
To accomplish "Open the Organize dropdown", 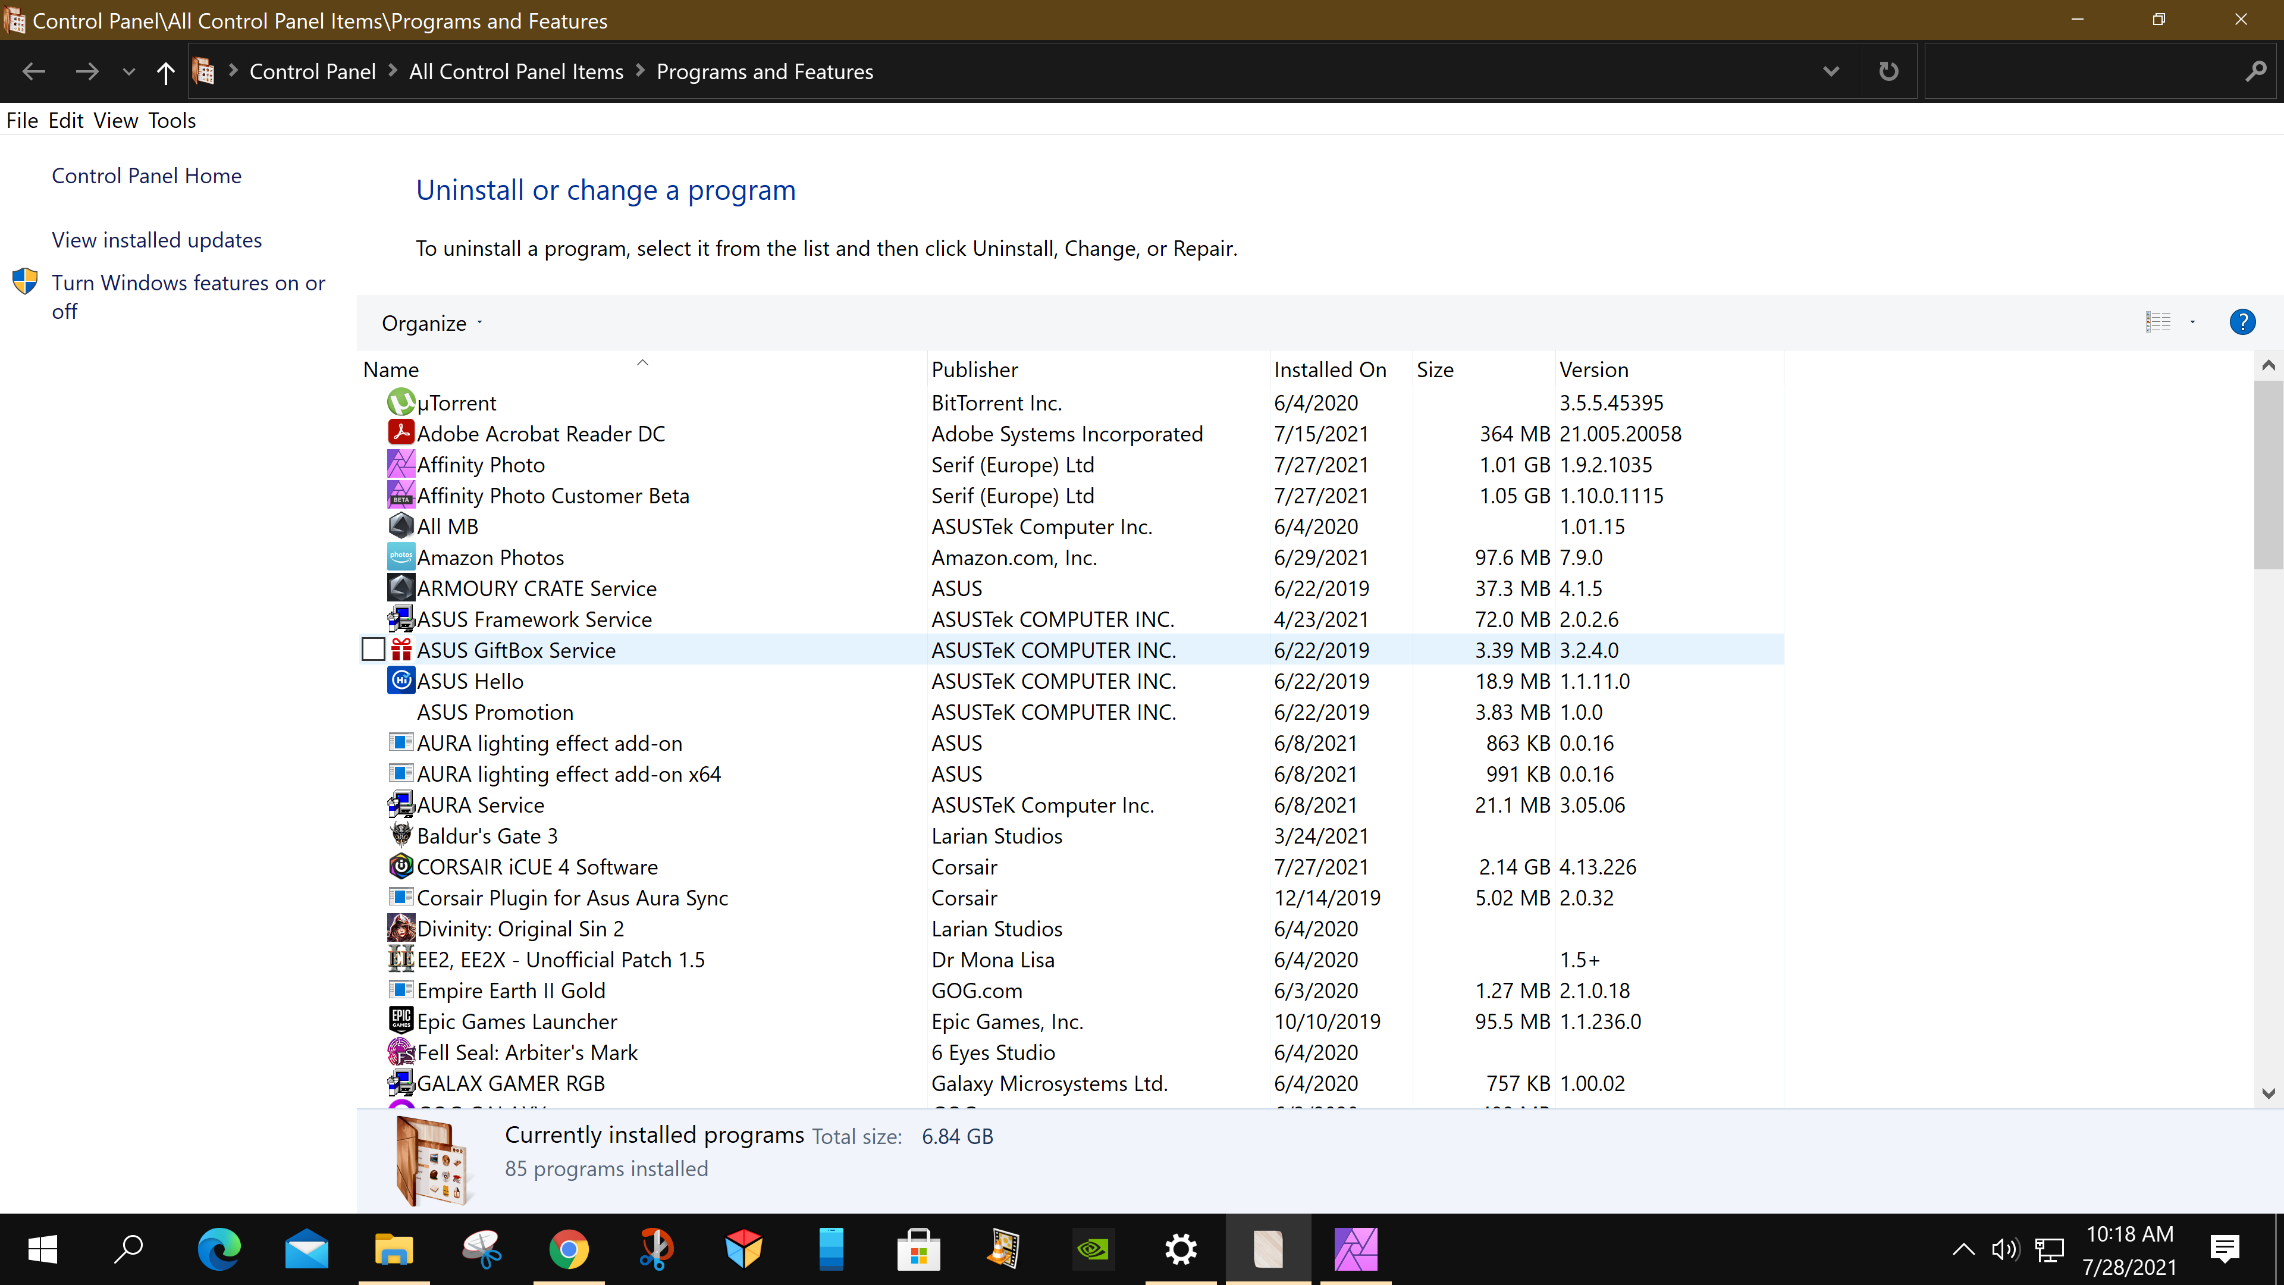I will click(432, 323).
